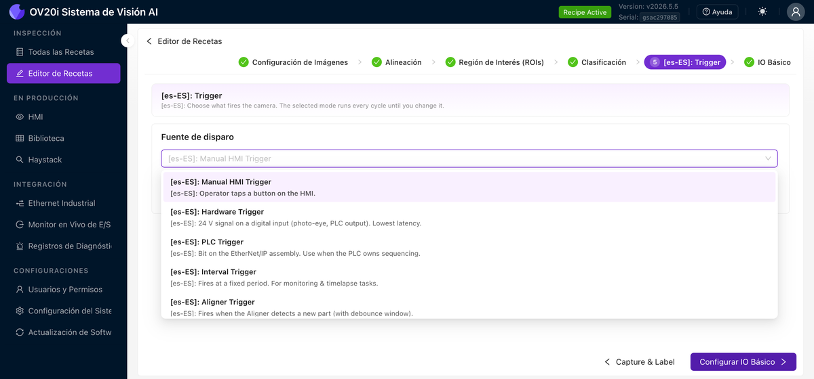Click the Todas las Recetas list icon
Image resolution: width=814 pixels, height=379 pixels.
click(20, 52)
